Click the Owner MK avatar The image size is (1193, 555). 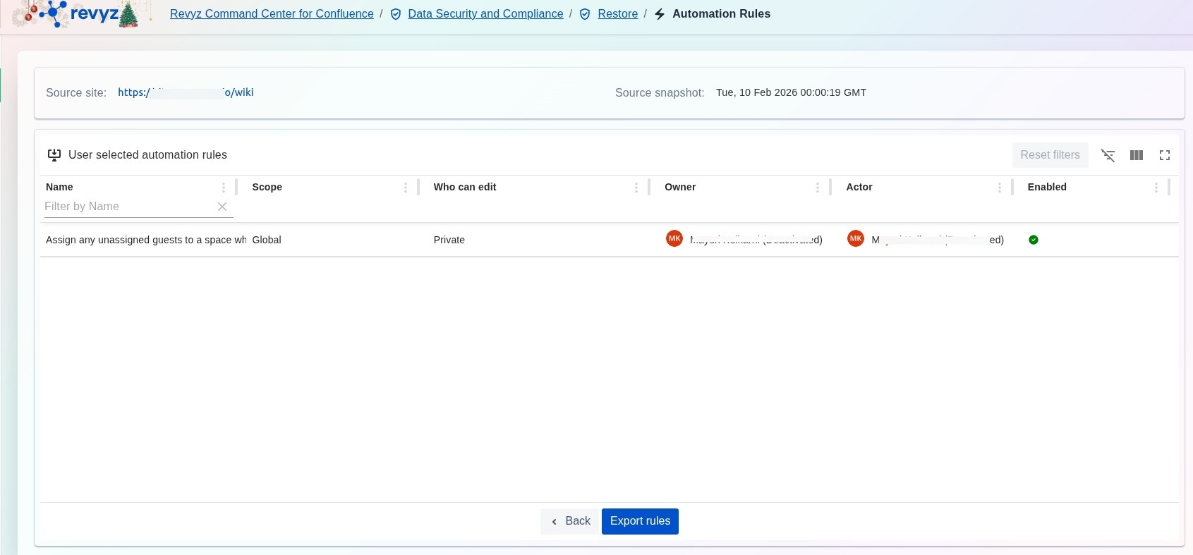click(x=674, y=239)
